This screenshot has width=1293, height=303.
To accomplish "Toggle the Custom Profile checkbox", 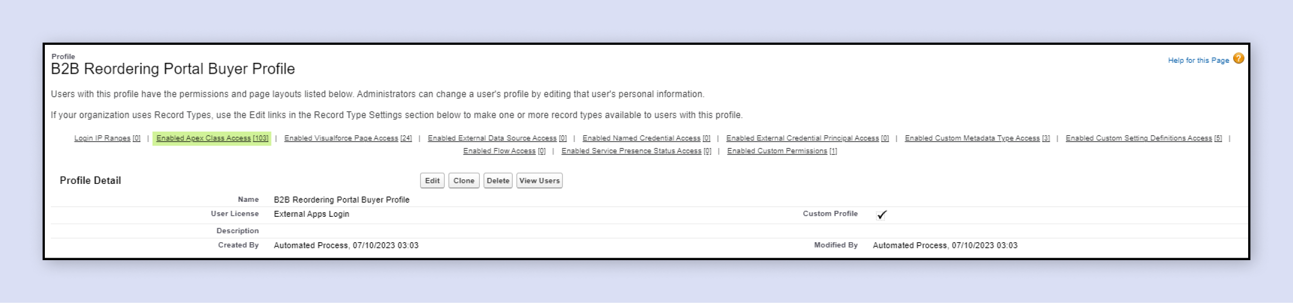I will [x=882, y=215].
